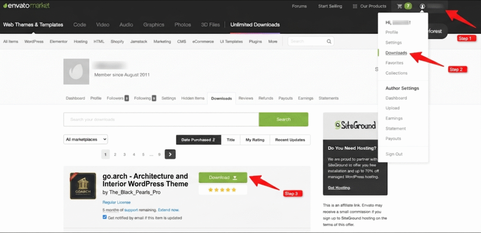Go to next page of downloads
The image size is (481, 233).
coord(170,154)
